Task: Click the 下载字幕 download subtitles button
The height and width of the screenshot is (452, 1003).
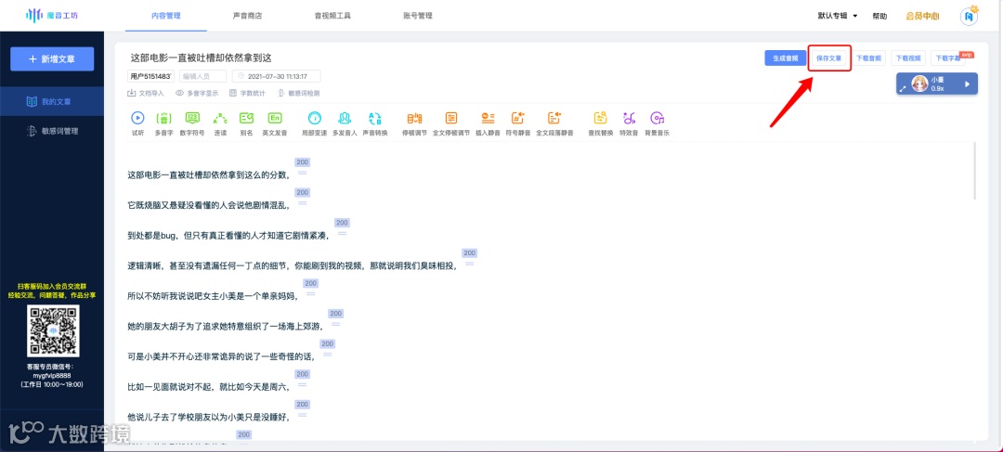Action: pyautogui.click(x=948, y=58)
